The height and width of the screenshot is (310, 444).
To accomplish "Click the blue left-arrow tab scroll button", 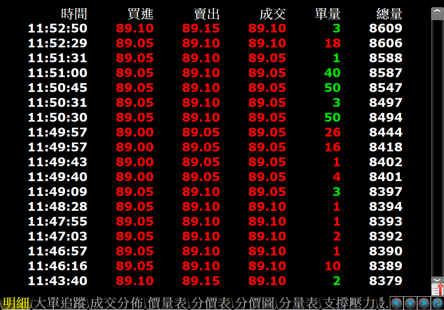I will 397,303.
